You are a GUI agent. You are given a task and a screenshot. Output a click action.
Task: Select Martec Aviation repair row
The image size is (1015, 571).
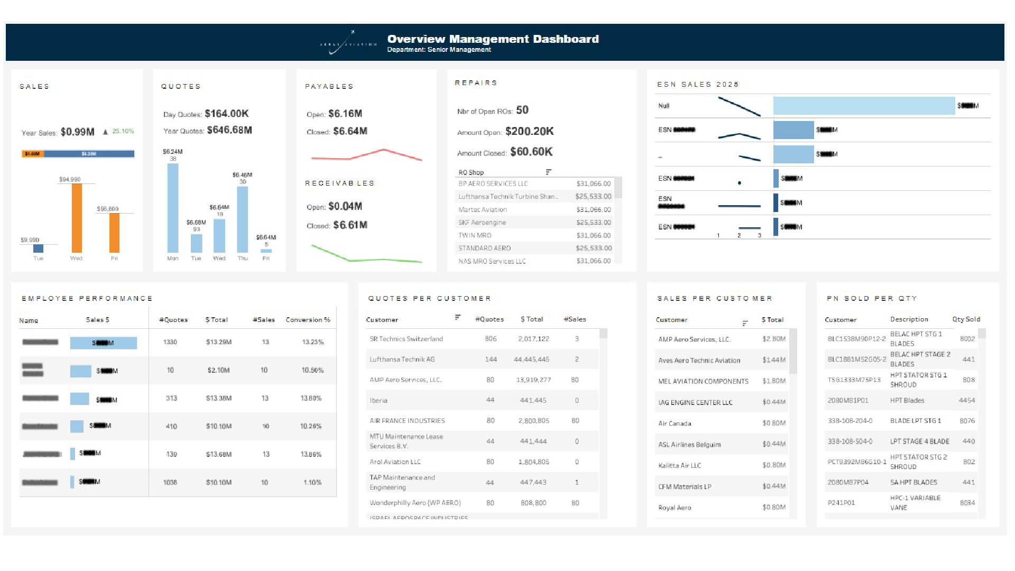534,209
